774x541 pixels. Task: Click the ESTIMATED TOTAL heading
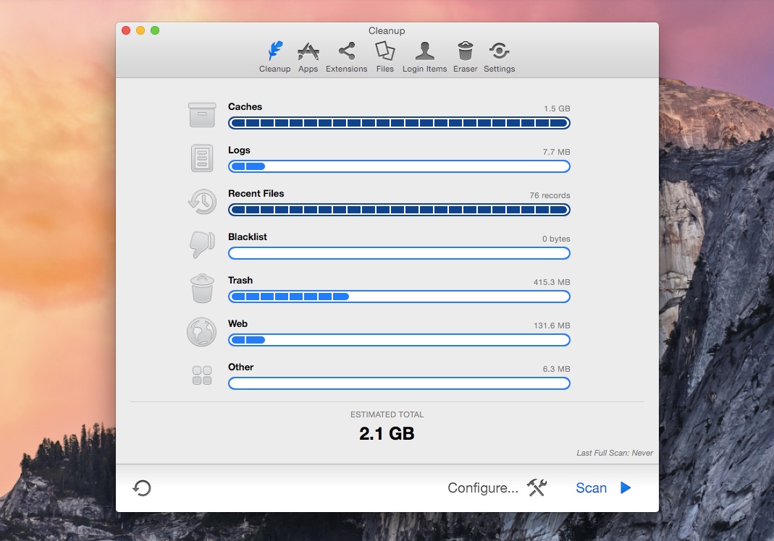[x=387, y=414]
